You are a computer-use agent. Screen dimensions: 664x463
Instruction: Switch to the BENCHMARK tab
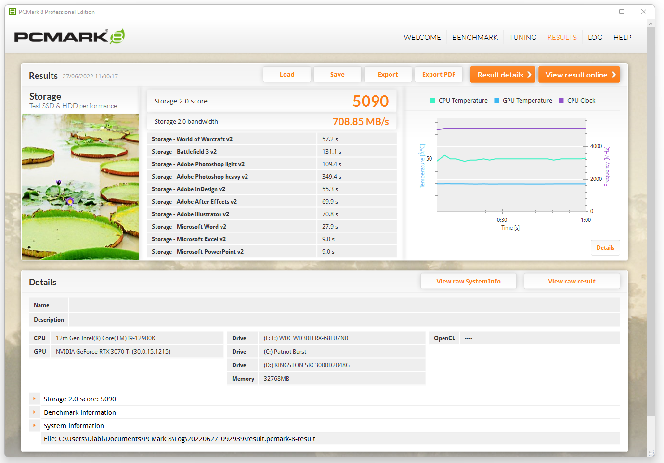click(475, 38)
